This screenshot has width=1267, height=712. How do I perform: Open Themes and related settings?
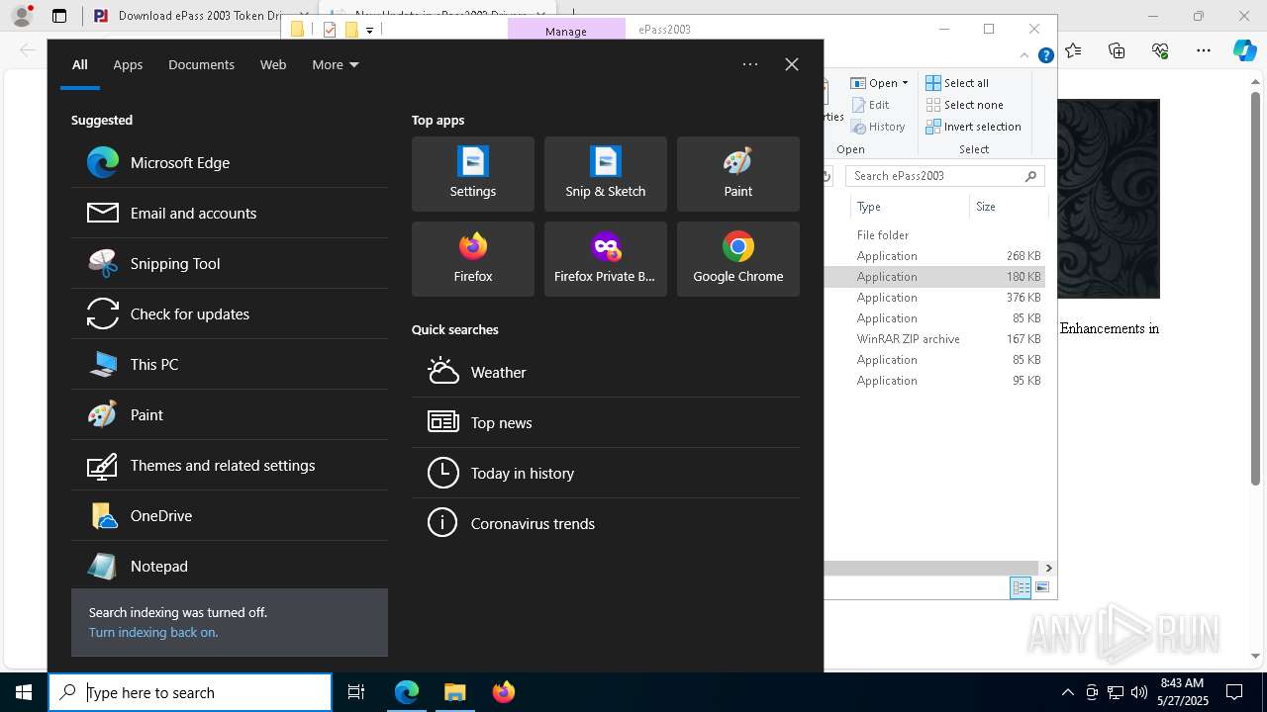(230, 465)
